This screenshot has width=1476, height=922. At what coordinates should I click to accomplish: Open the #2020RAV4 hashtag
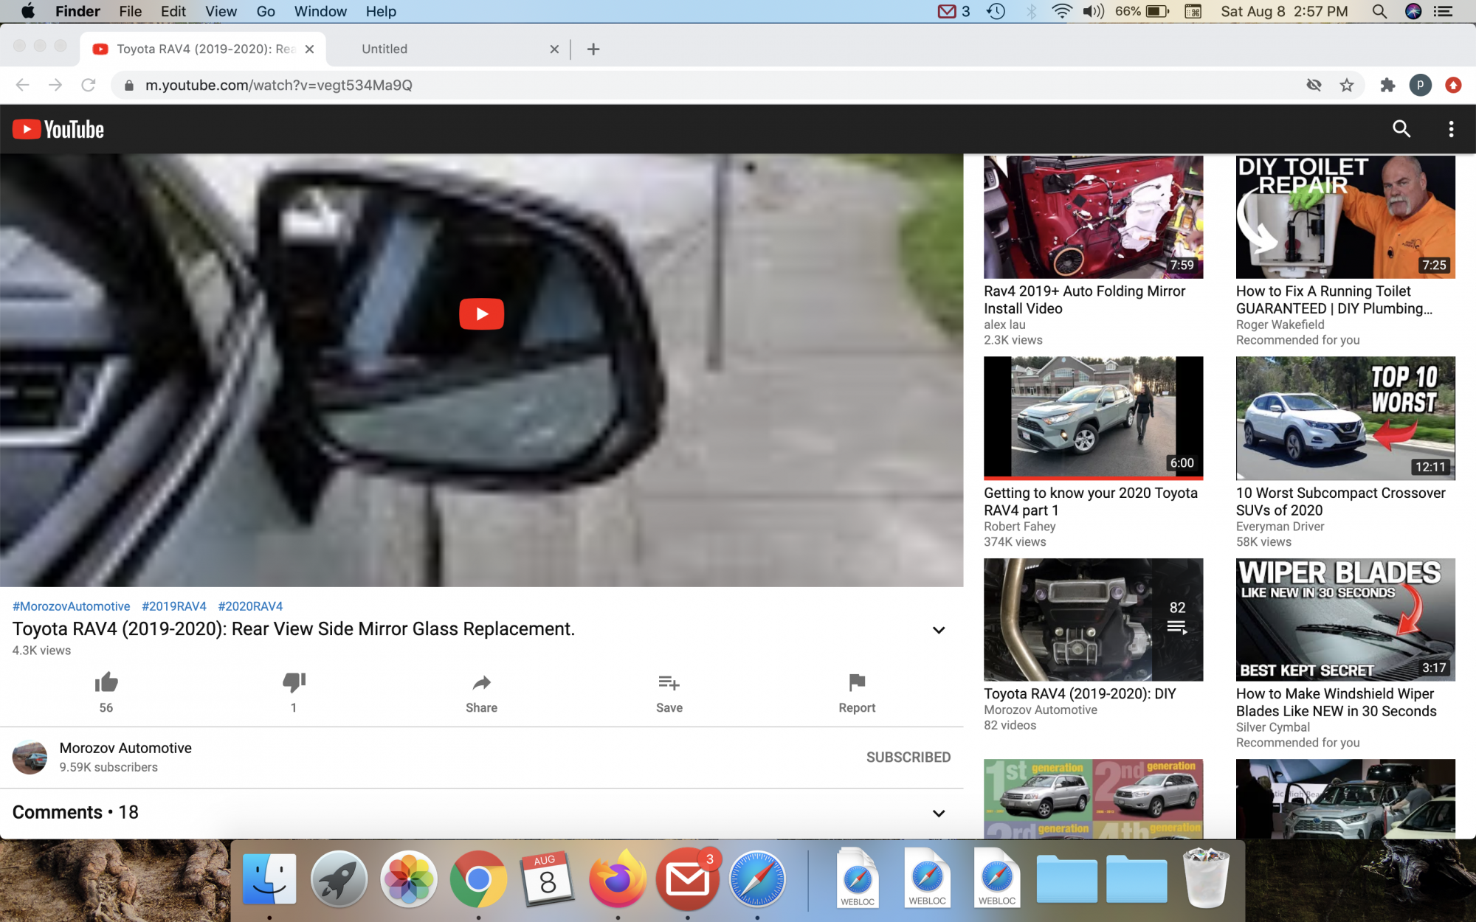click(250, 606)
